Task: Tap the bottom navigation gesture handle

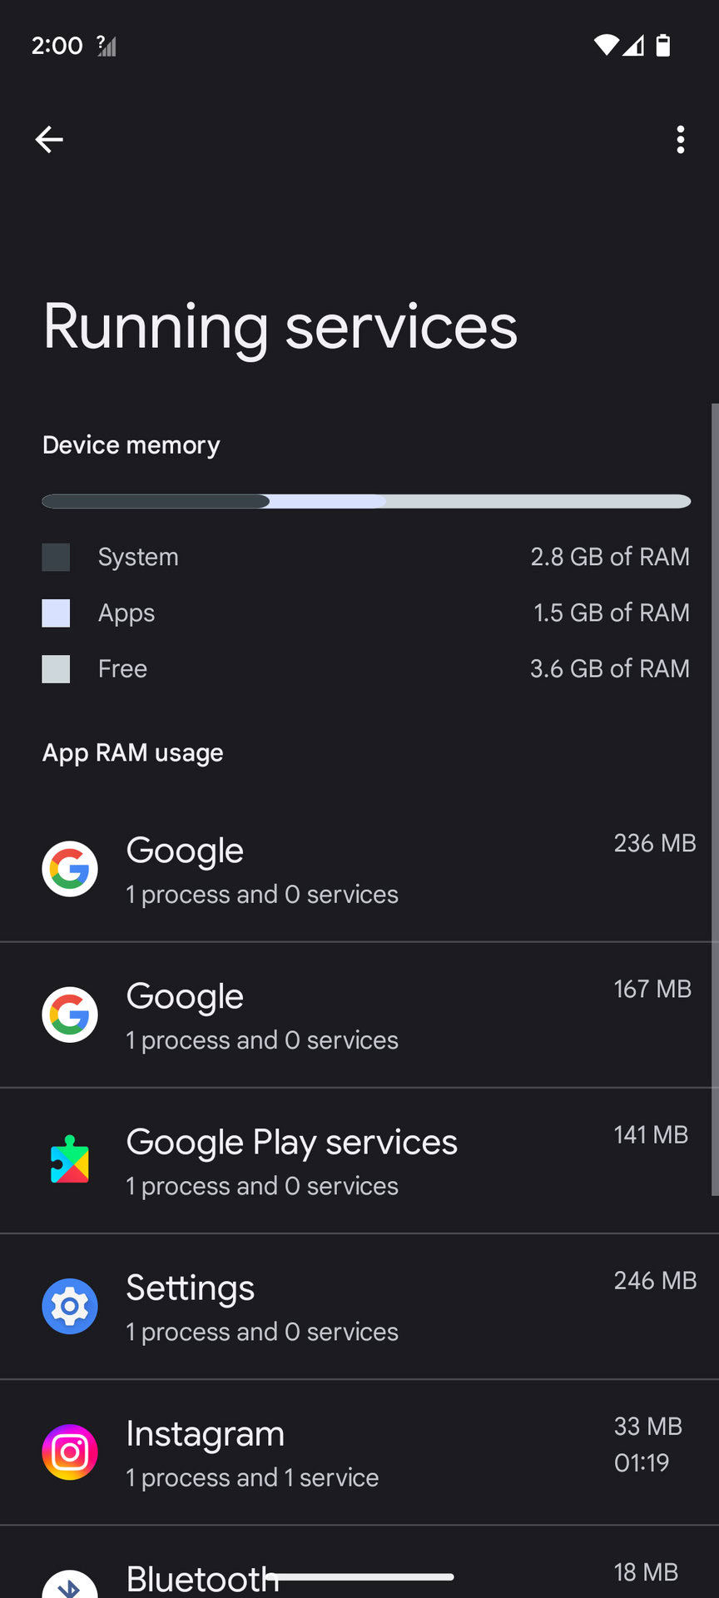Action: (x=359, y=1576)
